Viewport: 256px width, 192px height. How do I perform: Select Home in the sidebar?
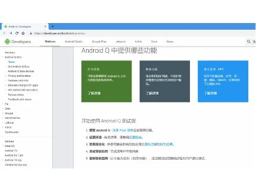[11, 62]
